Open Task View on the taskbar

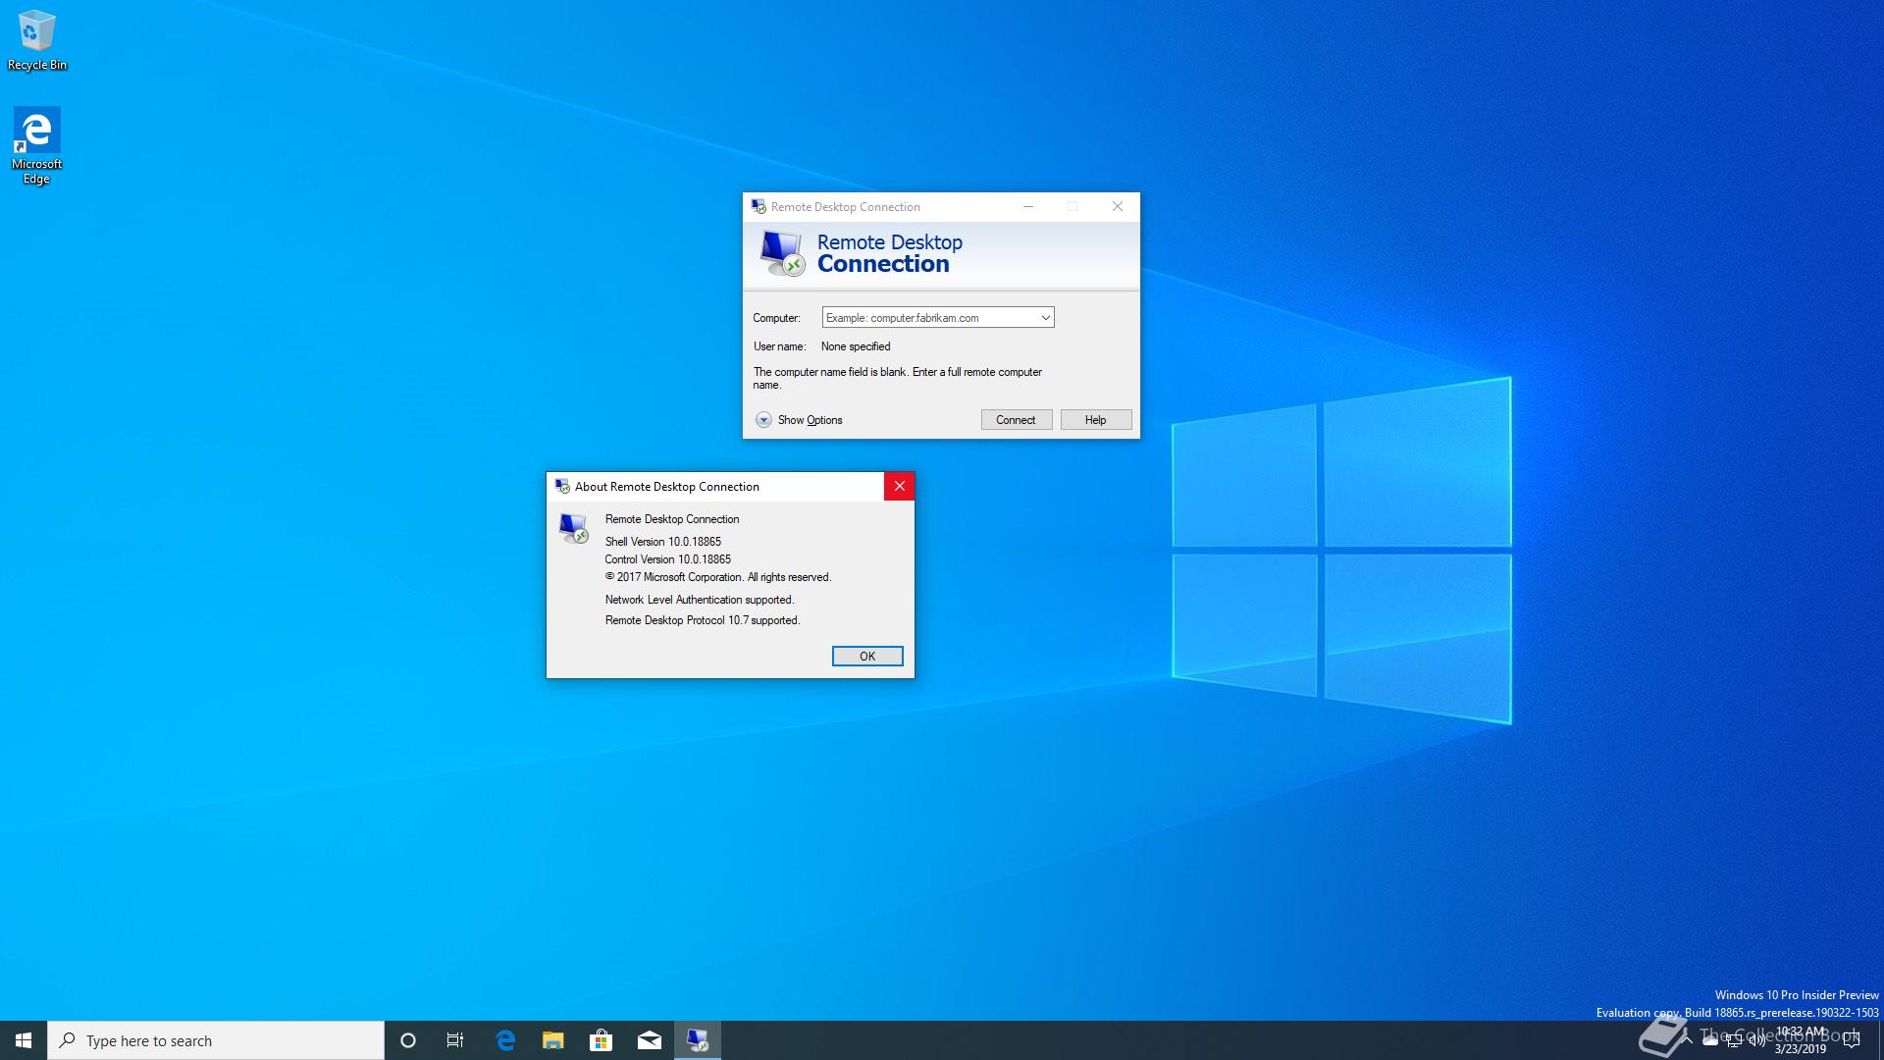coord(455,1040)
